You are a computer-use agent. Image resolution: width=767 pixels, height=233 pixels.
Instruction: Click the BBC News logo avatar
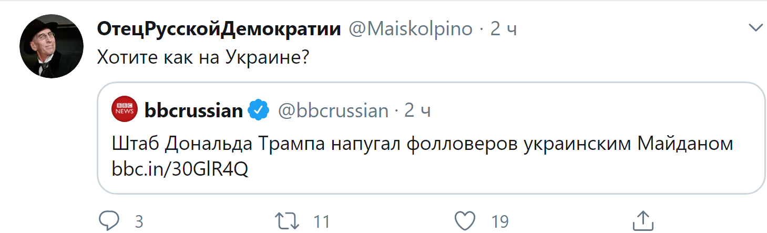125,110
